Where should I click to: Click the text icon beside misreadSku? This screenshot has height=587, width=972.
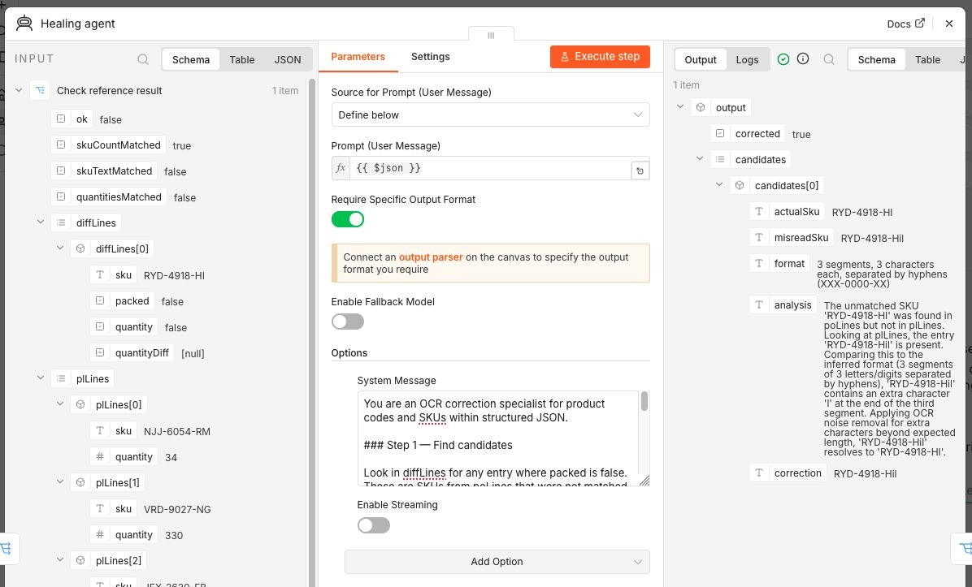[x=759, y=238]
